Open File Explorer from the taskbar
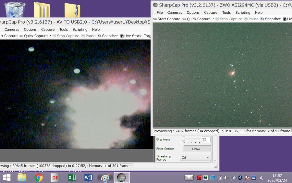The height and width of the screenshot is (183, 292). pyautogui.click(x=22, y=177)
